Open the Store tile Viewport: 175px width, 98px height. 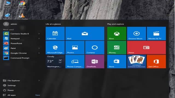(117, 62)
